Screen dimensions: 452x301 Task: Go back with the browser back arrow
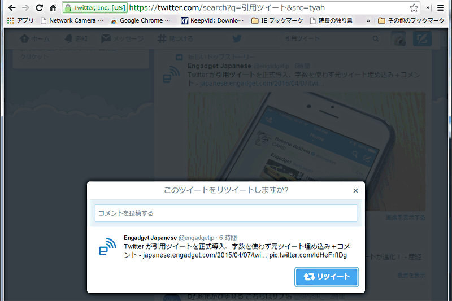click(x=12, y=8)
